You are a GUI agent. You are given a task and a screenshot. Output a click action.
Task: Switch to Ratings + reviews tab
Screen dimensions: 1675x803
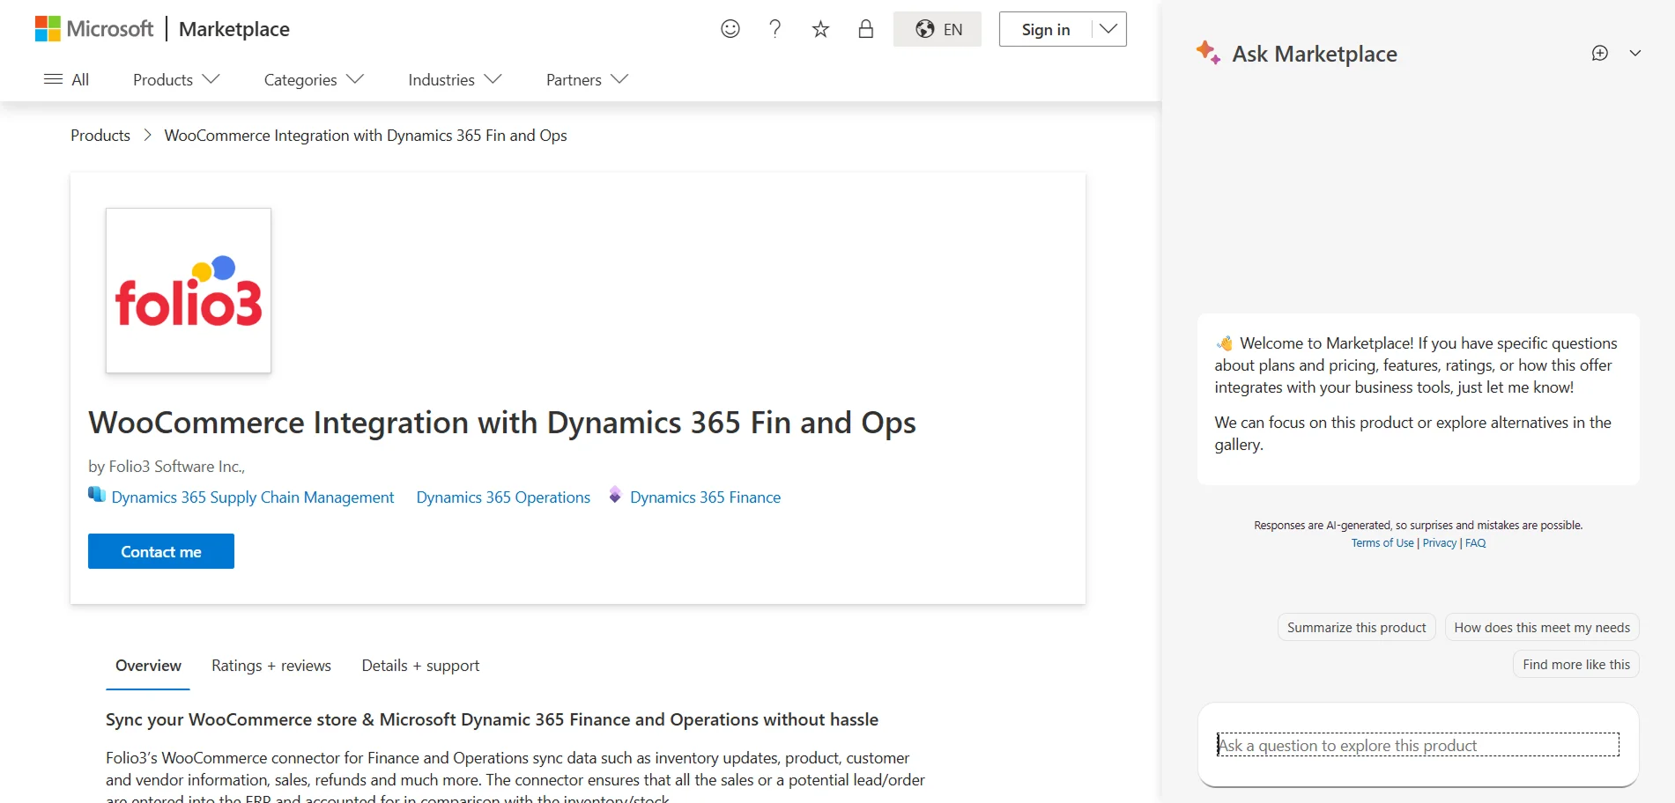pyautogui.click(x=271, y=666)
